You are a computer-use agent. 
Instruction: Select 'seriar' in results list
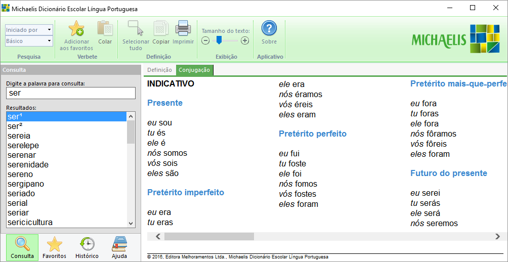(x=66, y=213)
